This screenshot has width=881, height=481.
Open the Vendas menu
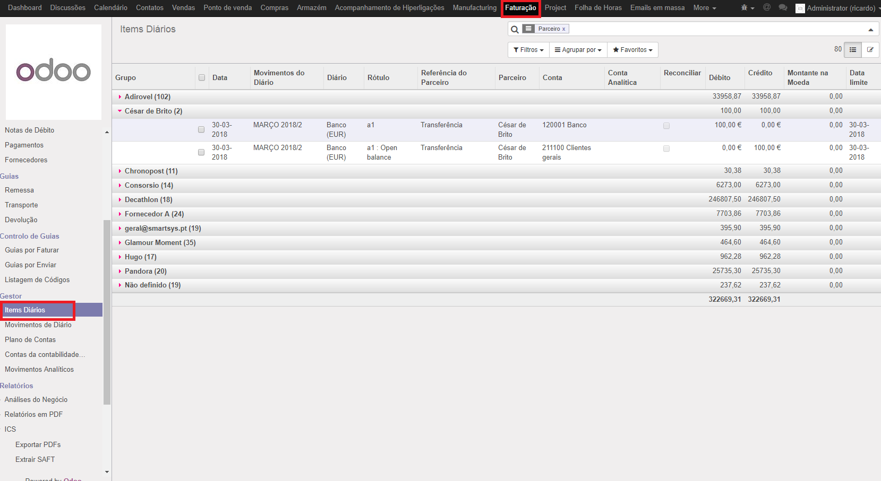[x=183, y=8]
